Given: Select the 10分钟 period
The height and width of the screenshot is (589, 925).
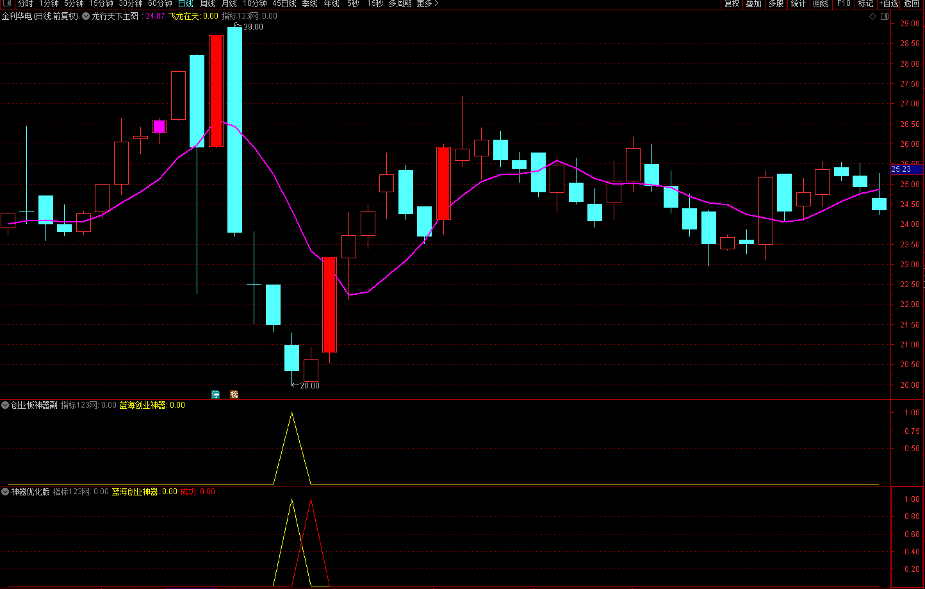Looking at the screenshot, I should click(254, 4).
